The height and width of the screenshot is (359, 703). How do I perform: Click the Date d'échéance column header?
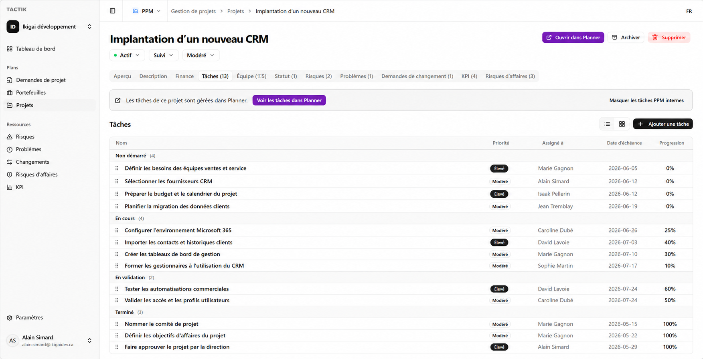point(624,143)
